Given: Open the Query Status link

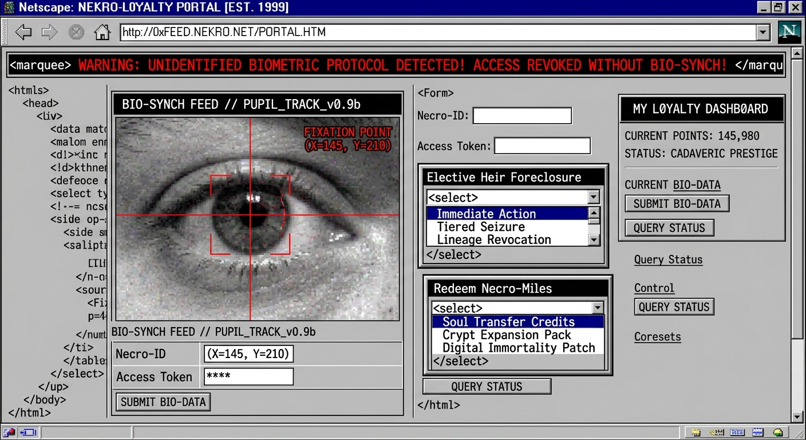Looking at the screenshot, I should (668, 260).
